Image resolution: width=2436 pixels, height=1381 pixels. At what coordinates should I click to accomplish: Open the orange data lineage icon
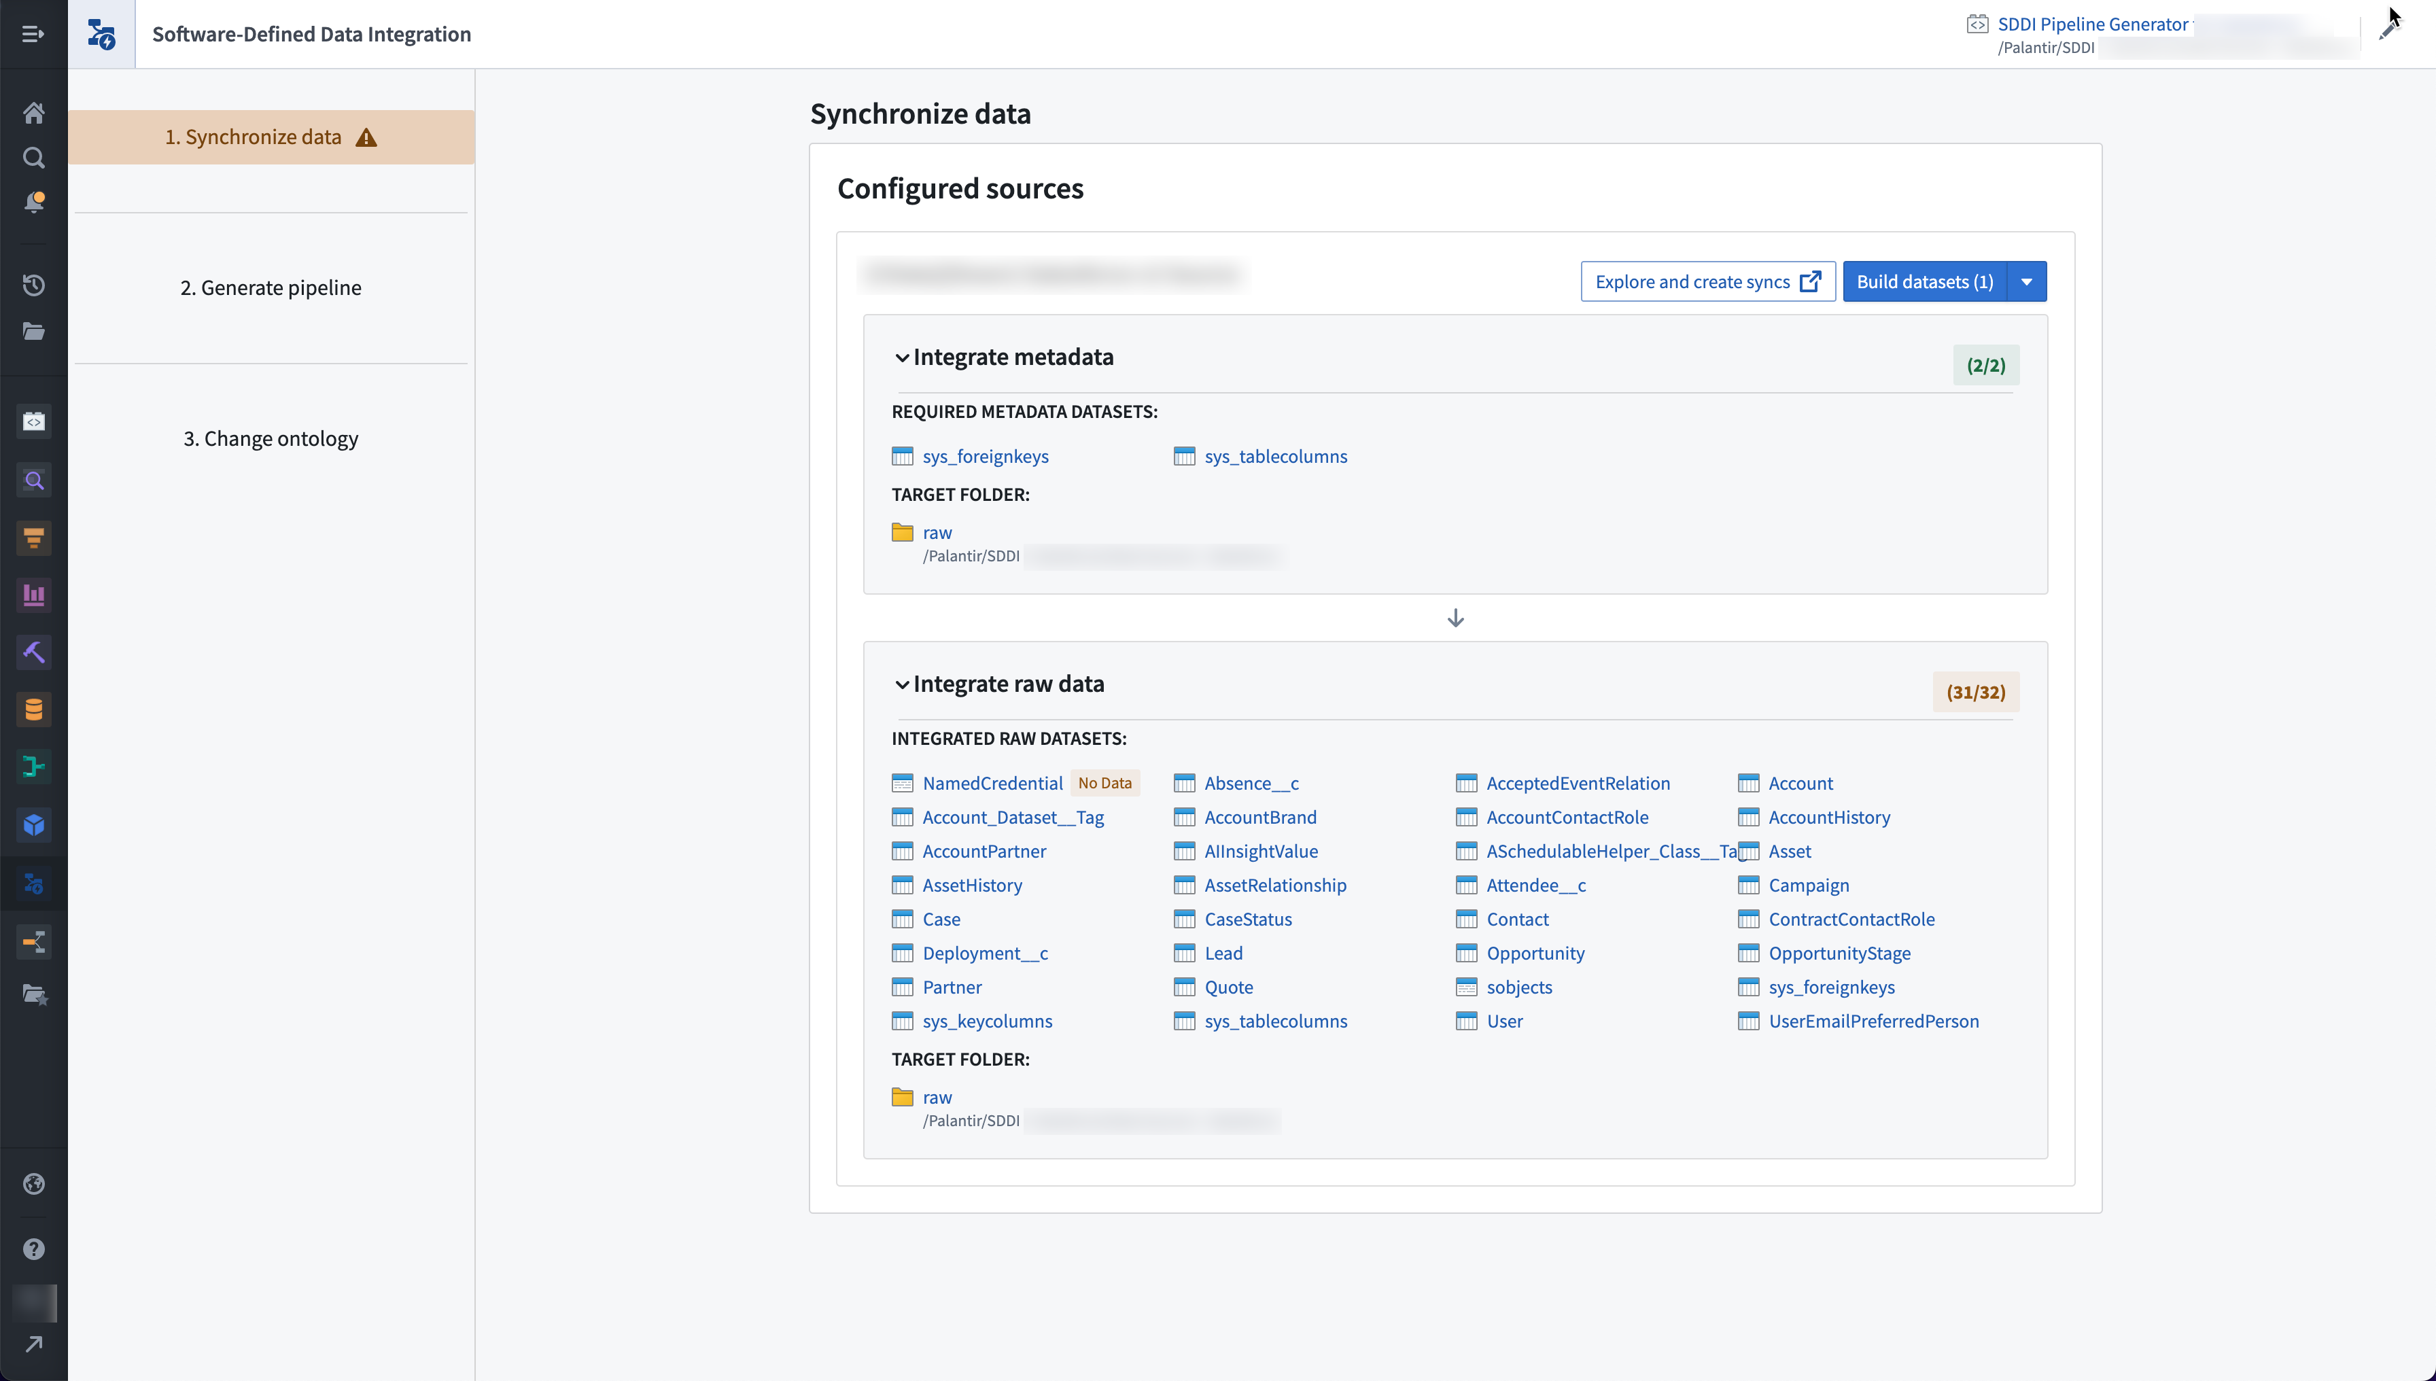[x=33, y=942]
